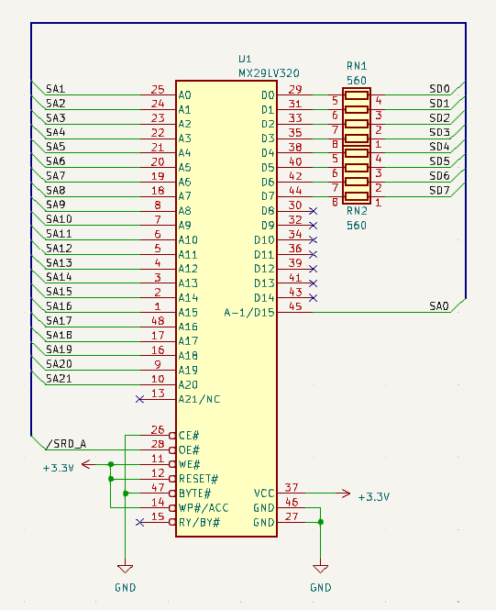The width and height of the screenshot is (496, 610).
Task: Select the resistor element on the D3–SD3 line
Action: point(357,139)
